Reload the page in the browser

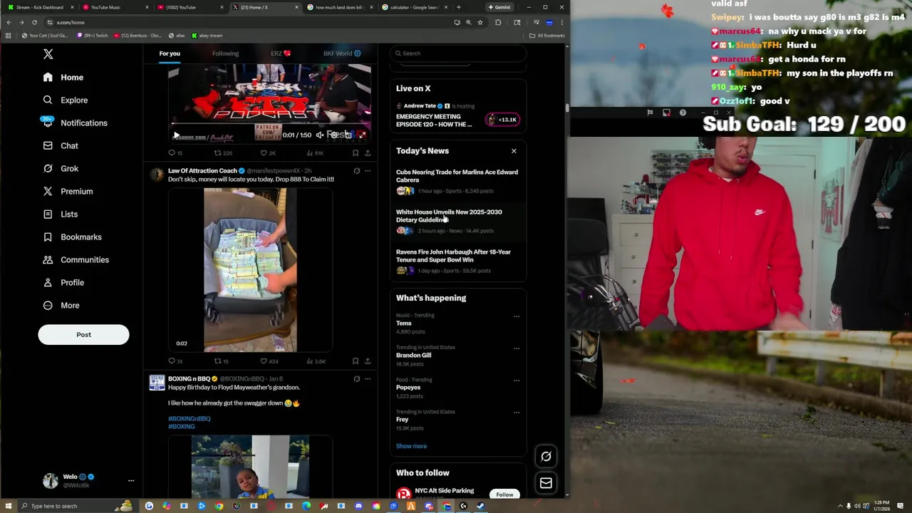[34, 22]
